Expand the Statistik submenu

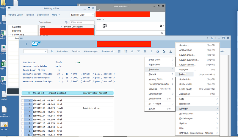click(160, 74)
